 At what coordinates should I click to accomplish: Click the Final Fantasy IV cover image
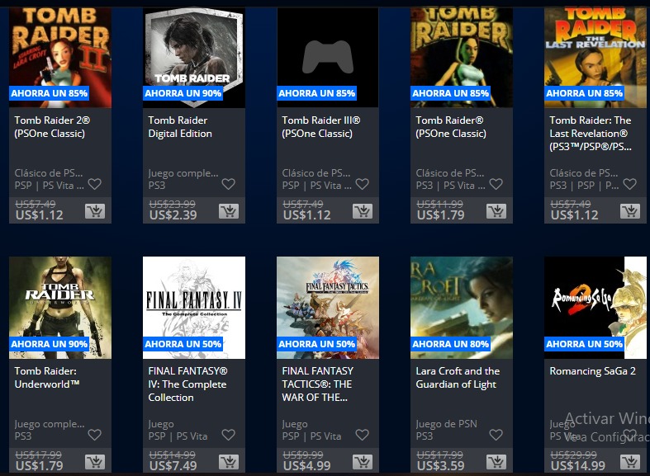tap(194, 308)
